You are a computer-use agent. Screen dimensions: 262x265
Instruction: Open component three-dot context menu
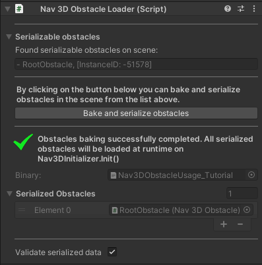point(254,9)
